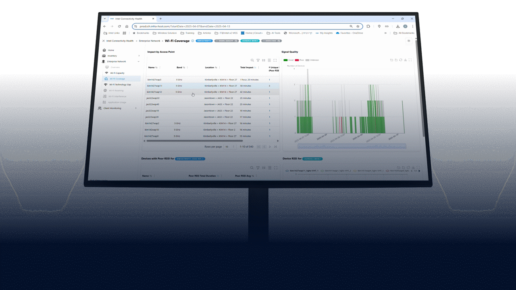Open the browser home page
Screen dimensions: 516x290
127,26
